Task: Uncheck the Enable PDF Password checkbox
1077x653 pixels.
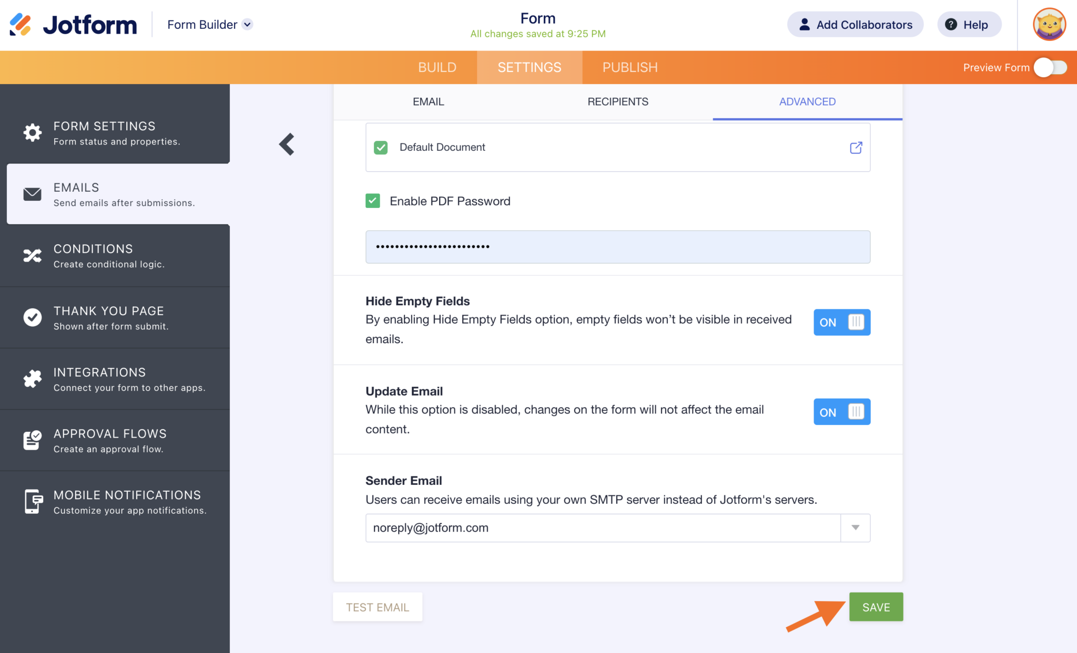Action: click(373, 201)
